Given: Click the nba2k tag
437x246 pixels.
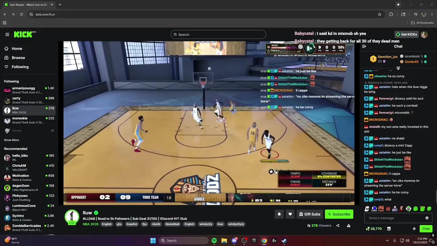Looking at the screenshot, I should click(156, 224).
